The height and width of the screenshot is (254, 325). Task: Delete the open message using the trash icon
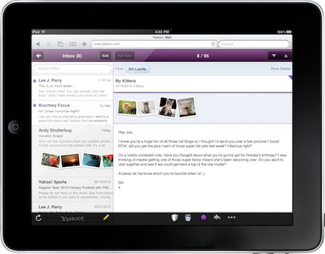point(188,217)
